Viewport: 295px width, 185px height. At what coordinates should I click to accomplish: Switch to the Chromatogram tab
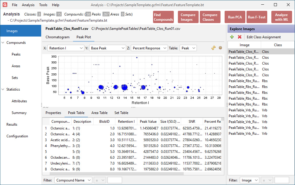coord(58,37)
